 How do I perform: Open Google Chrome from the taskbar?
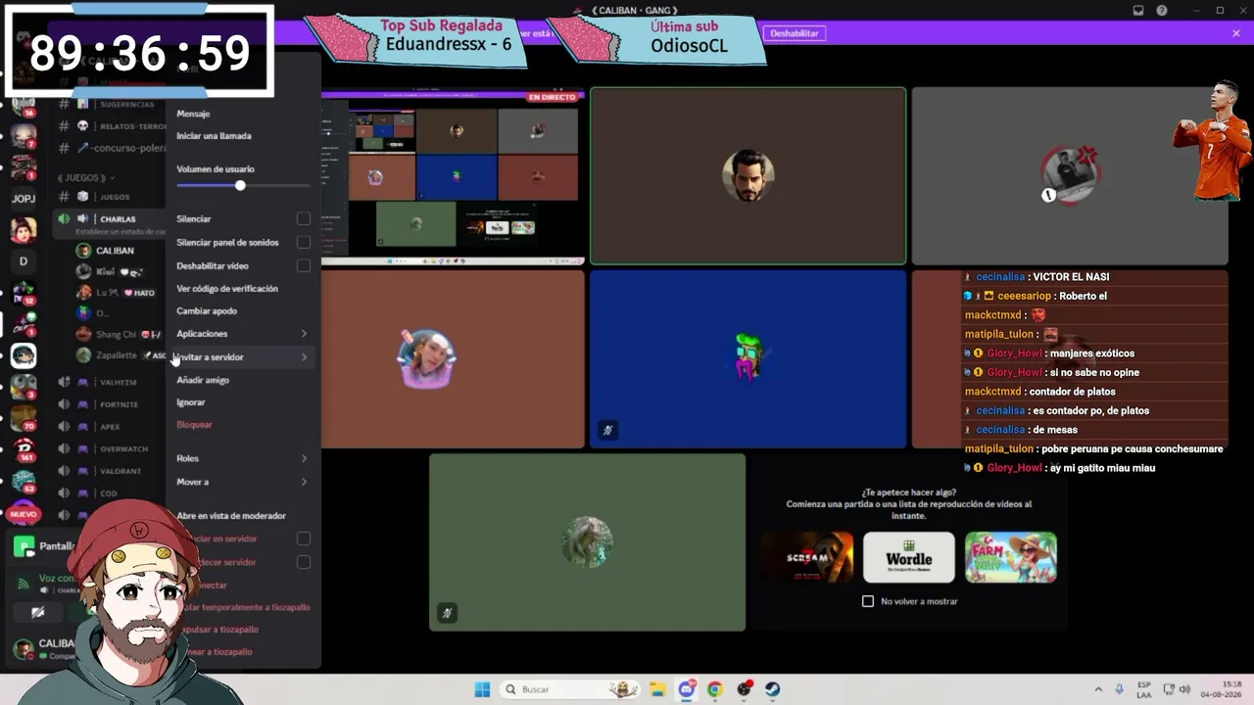[715, 689]
